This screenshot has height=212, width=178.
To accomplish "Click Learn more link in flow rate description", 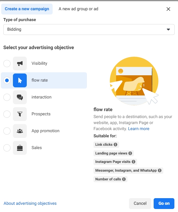I will tap(139, 129).
